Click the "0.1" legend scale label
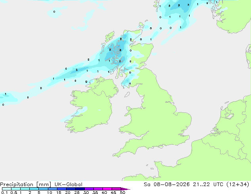This screenshot has height=194, width=251. click(4, 192)
